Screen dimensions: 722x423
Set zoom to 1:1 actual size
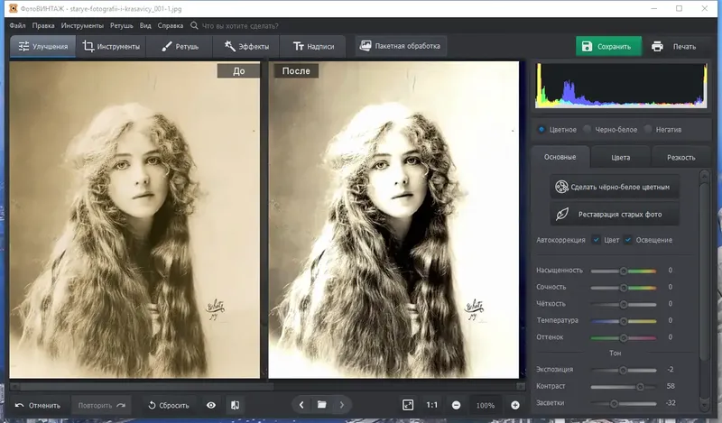(432, 405)
